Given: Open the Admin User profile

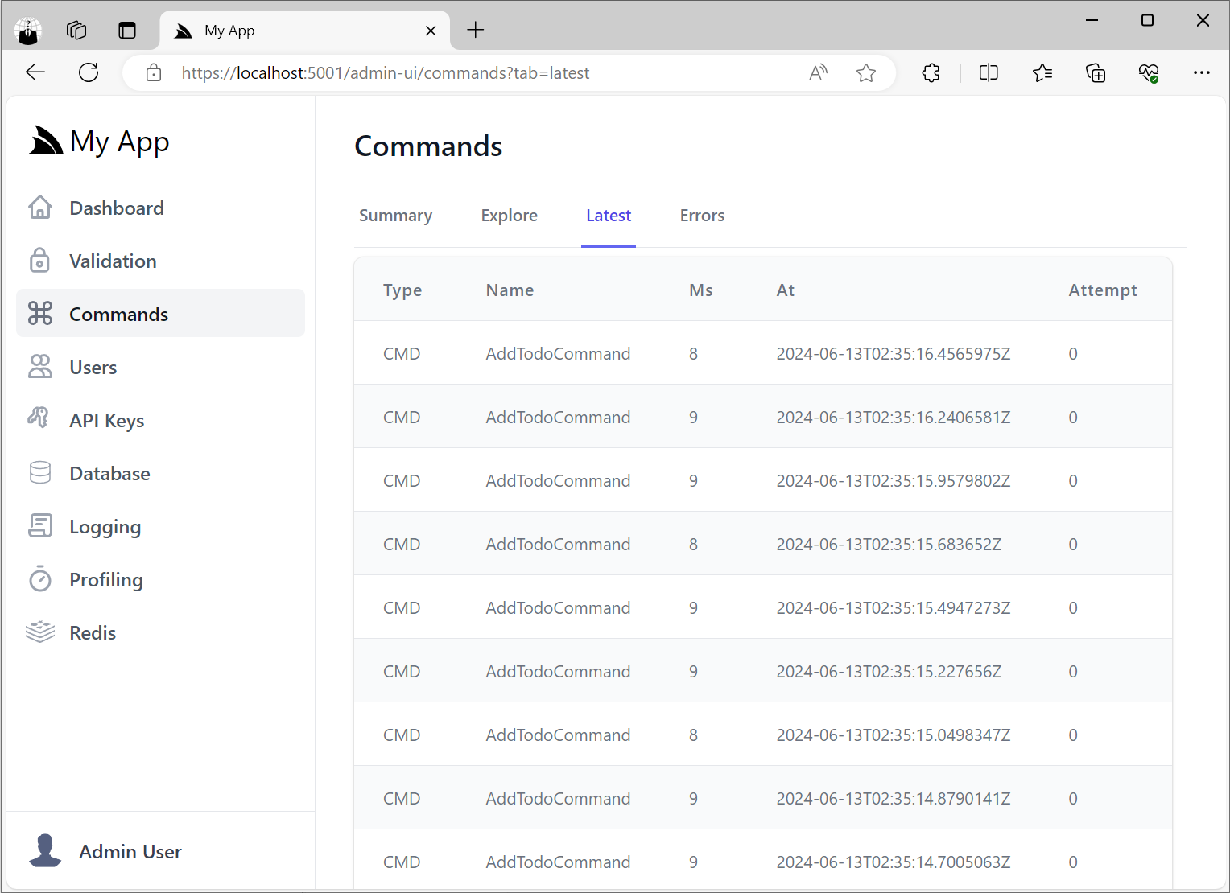Looking at the screenshot, I should (105, 851).
